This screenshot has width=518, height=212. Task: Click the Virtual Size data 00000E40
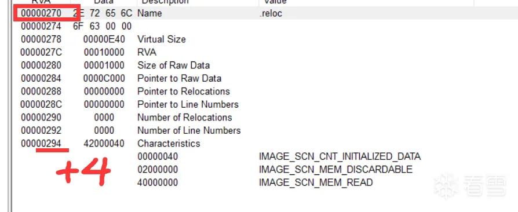tap(104, 39)
